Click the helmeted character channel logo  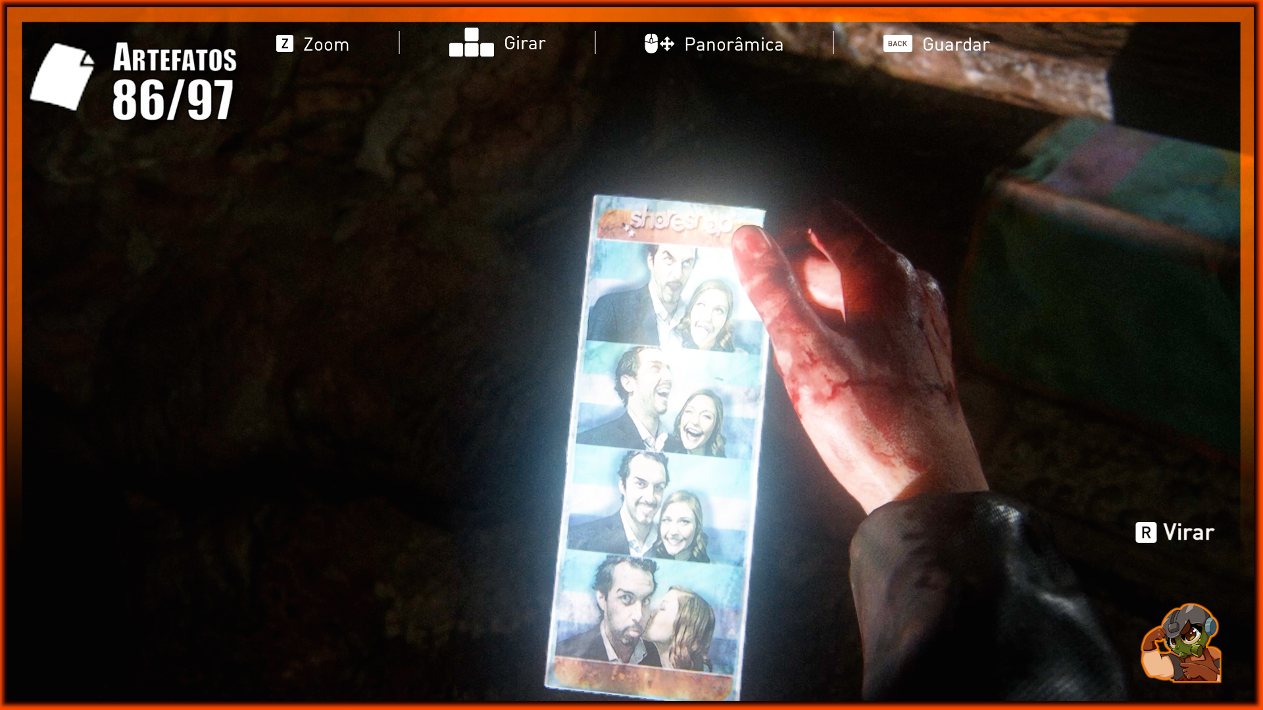click(x=1181, y=643)
